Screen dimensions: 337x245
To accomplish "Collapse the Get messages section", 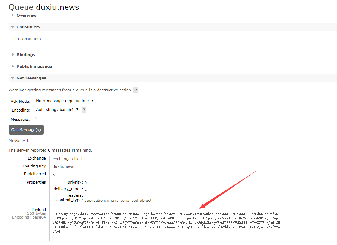I will (x=31, y=78).
